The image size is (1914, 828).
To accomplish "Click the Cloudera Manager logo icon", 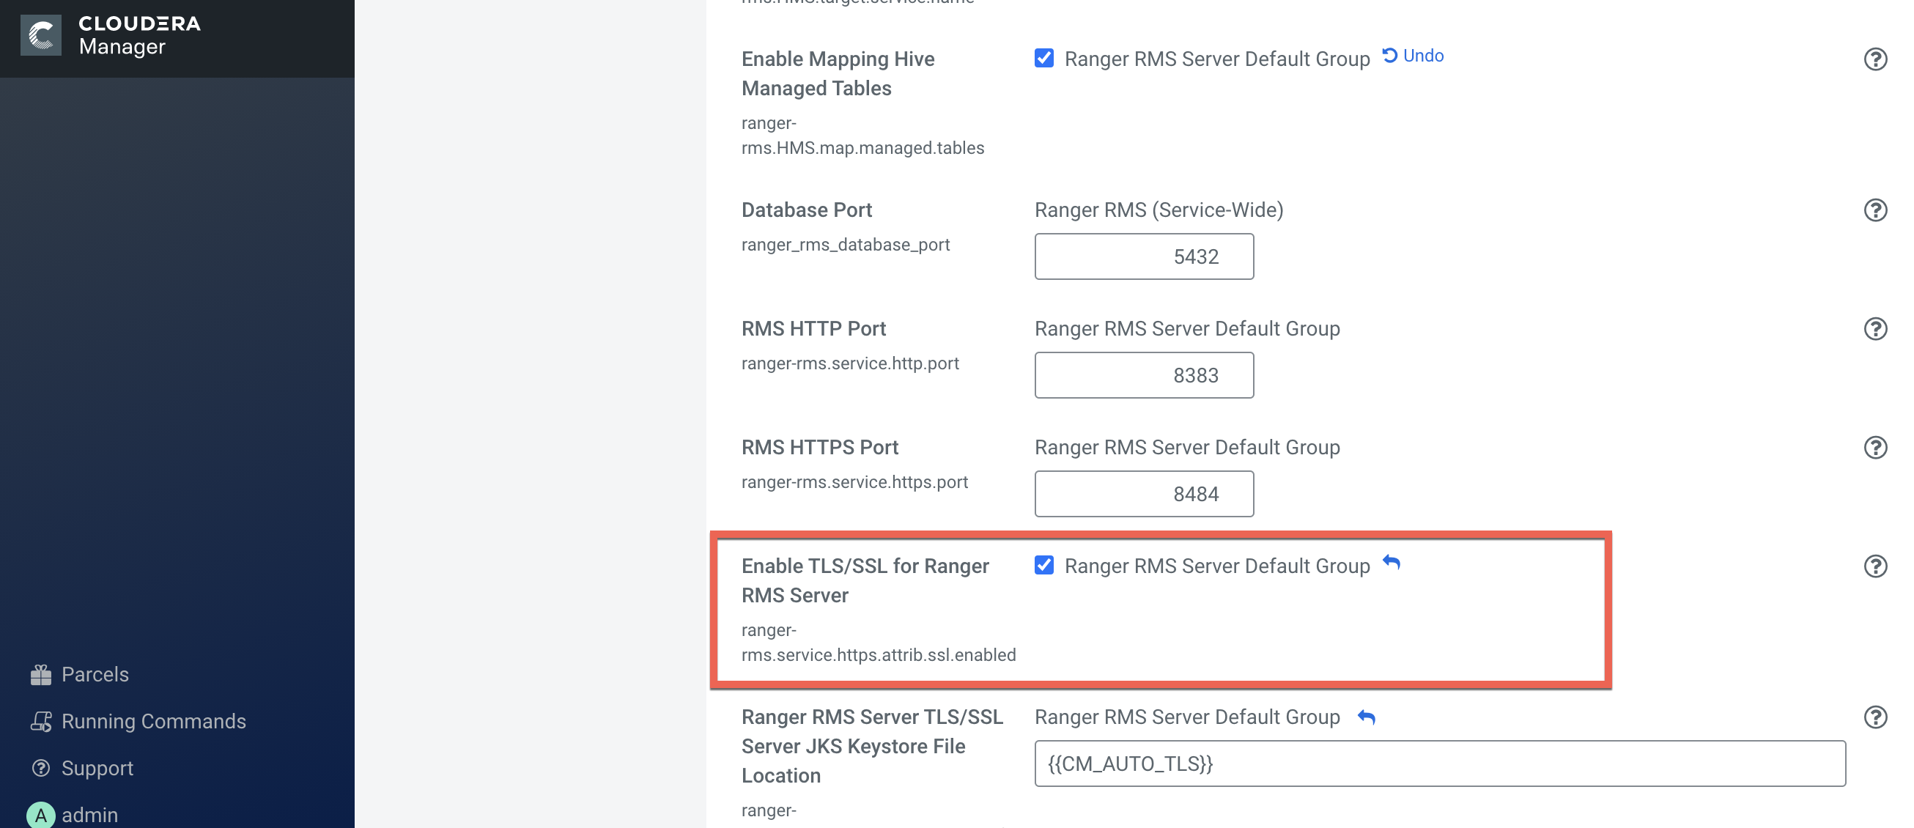I will click(41, 35).
